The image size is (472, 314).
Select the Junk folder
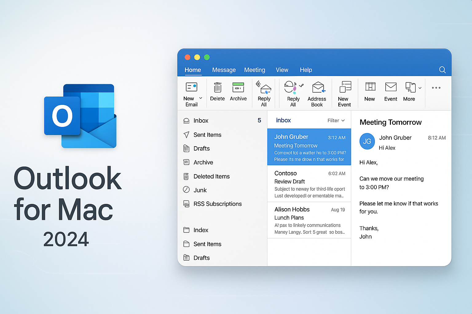point(200,190)
